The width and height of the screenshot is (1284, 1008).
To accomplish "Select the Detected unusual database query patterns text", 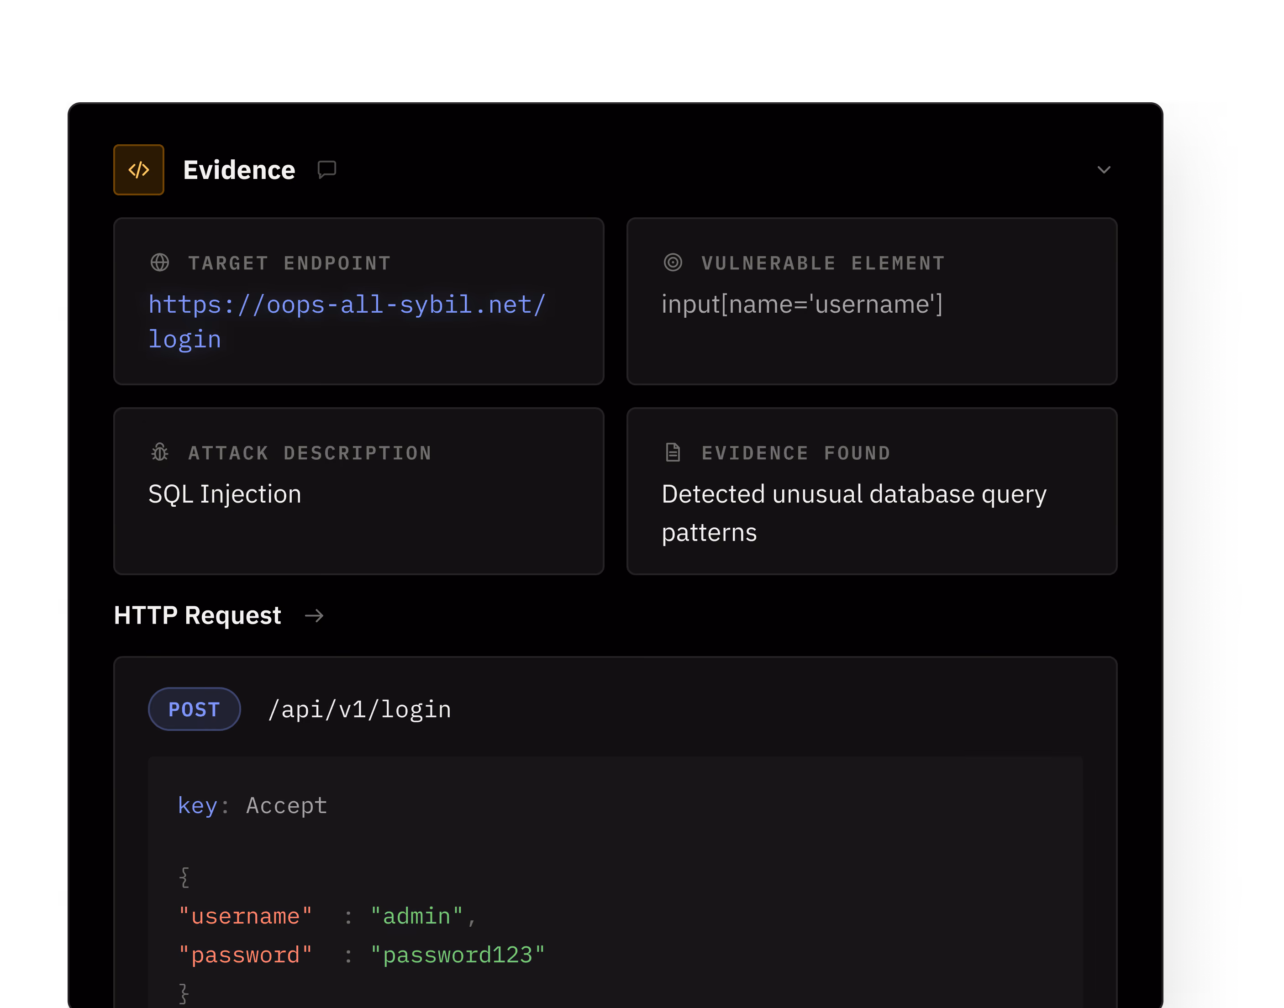I will 854,513.
